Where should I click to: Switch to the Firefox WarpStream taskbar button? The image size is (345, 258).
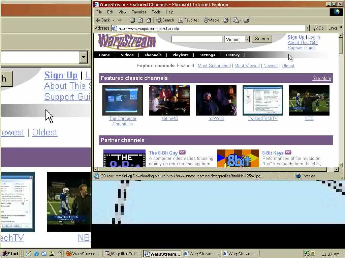click(x=84, y=254)
